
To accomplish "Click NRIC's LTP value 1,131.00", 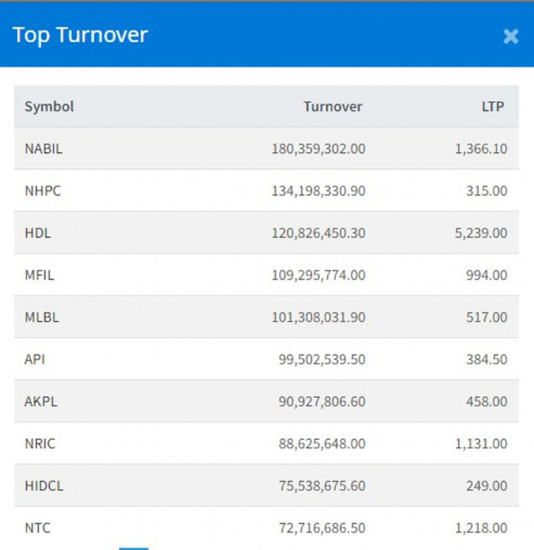I will click(x=481, y=443).
